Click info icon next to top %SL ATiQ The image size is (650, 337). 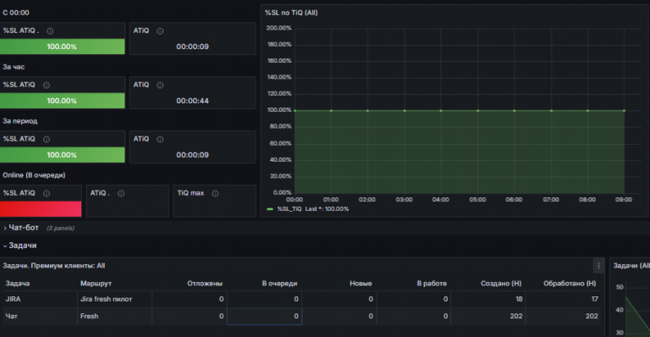click(50, 31)
